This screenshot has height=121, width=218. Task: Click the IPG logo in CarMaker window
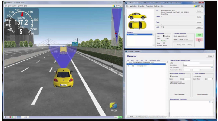pyautogui.click(x=199, y=6)
